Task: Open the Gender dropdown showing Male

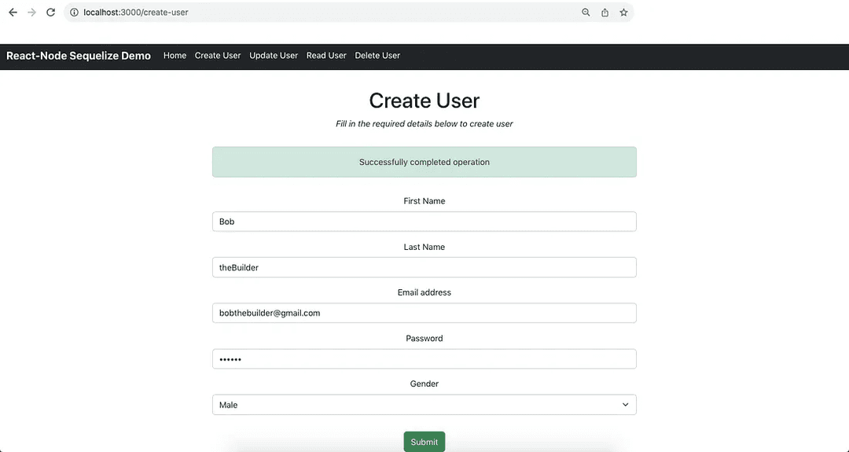Action: point(424,405)
